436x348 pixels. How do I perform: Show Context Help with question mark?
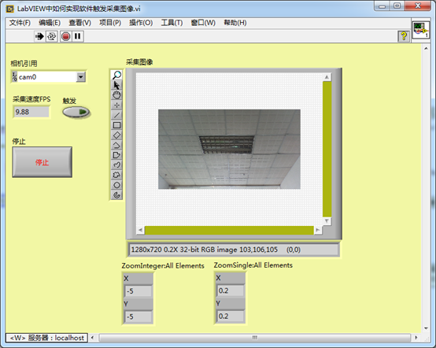click(x=404, y=36)
